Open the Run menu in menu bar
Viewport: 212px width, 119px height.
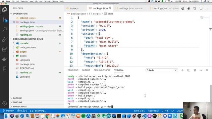click(41, 1)
